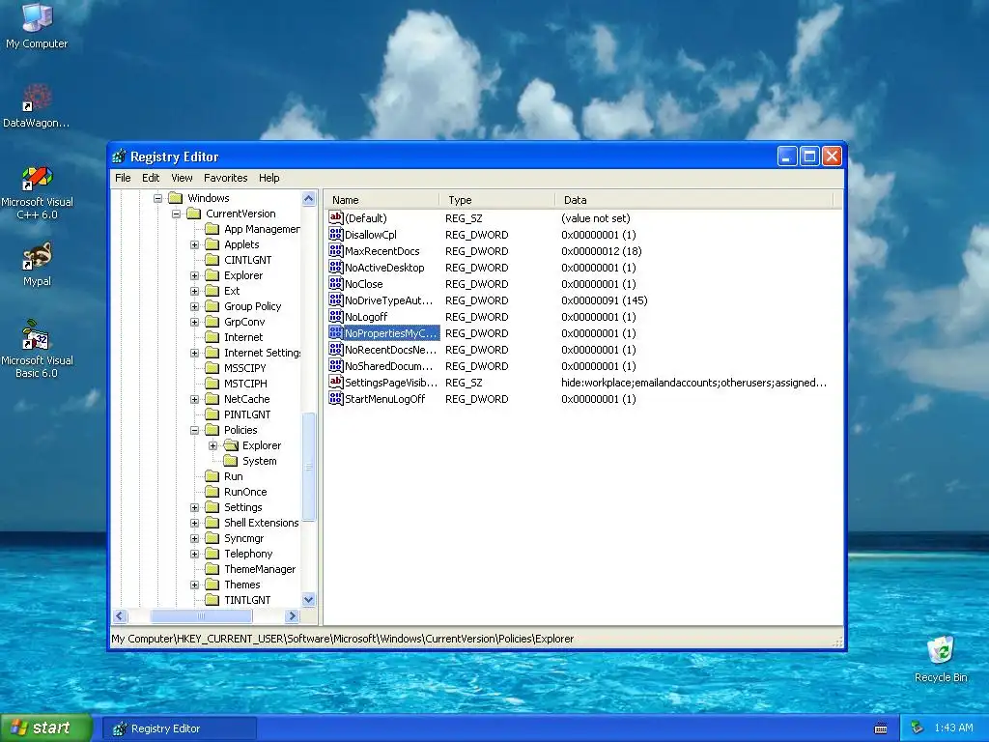This screenshot has width=989, height=742.
Task: Click the 0x00000012 (18) data cell
Action: point(601,251)
